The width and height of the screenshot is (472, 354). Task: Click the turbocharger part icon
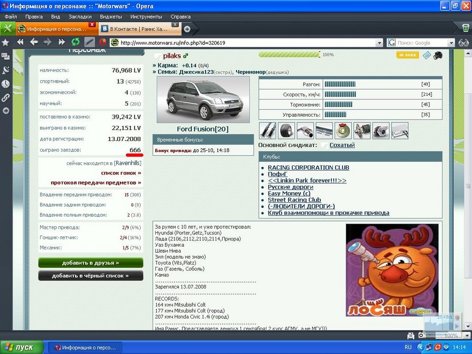(381, 130)
